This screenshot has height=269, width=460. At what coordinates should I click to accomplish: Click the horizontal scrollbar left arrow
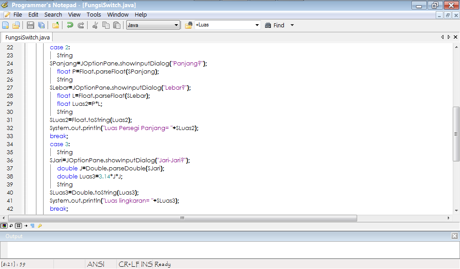(4, 218)
